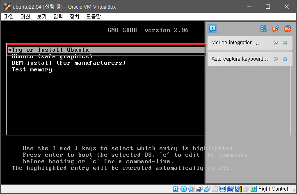Close the VirtualBox VM window
The height and width of the screenshot is (194, 297).
(x=287, y=7)
